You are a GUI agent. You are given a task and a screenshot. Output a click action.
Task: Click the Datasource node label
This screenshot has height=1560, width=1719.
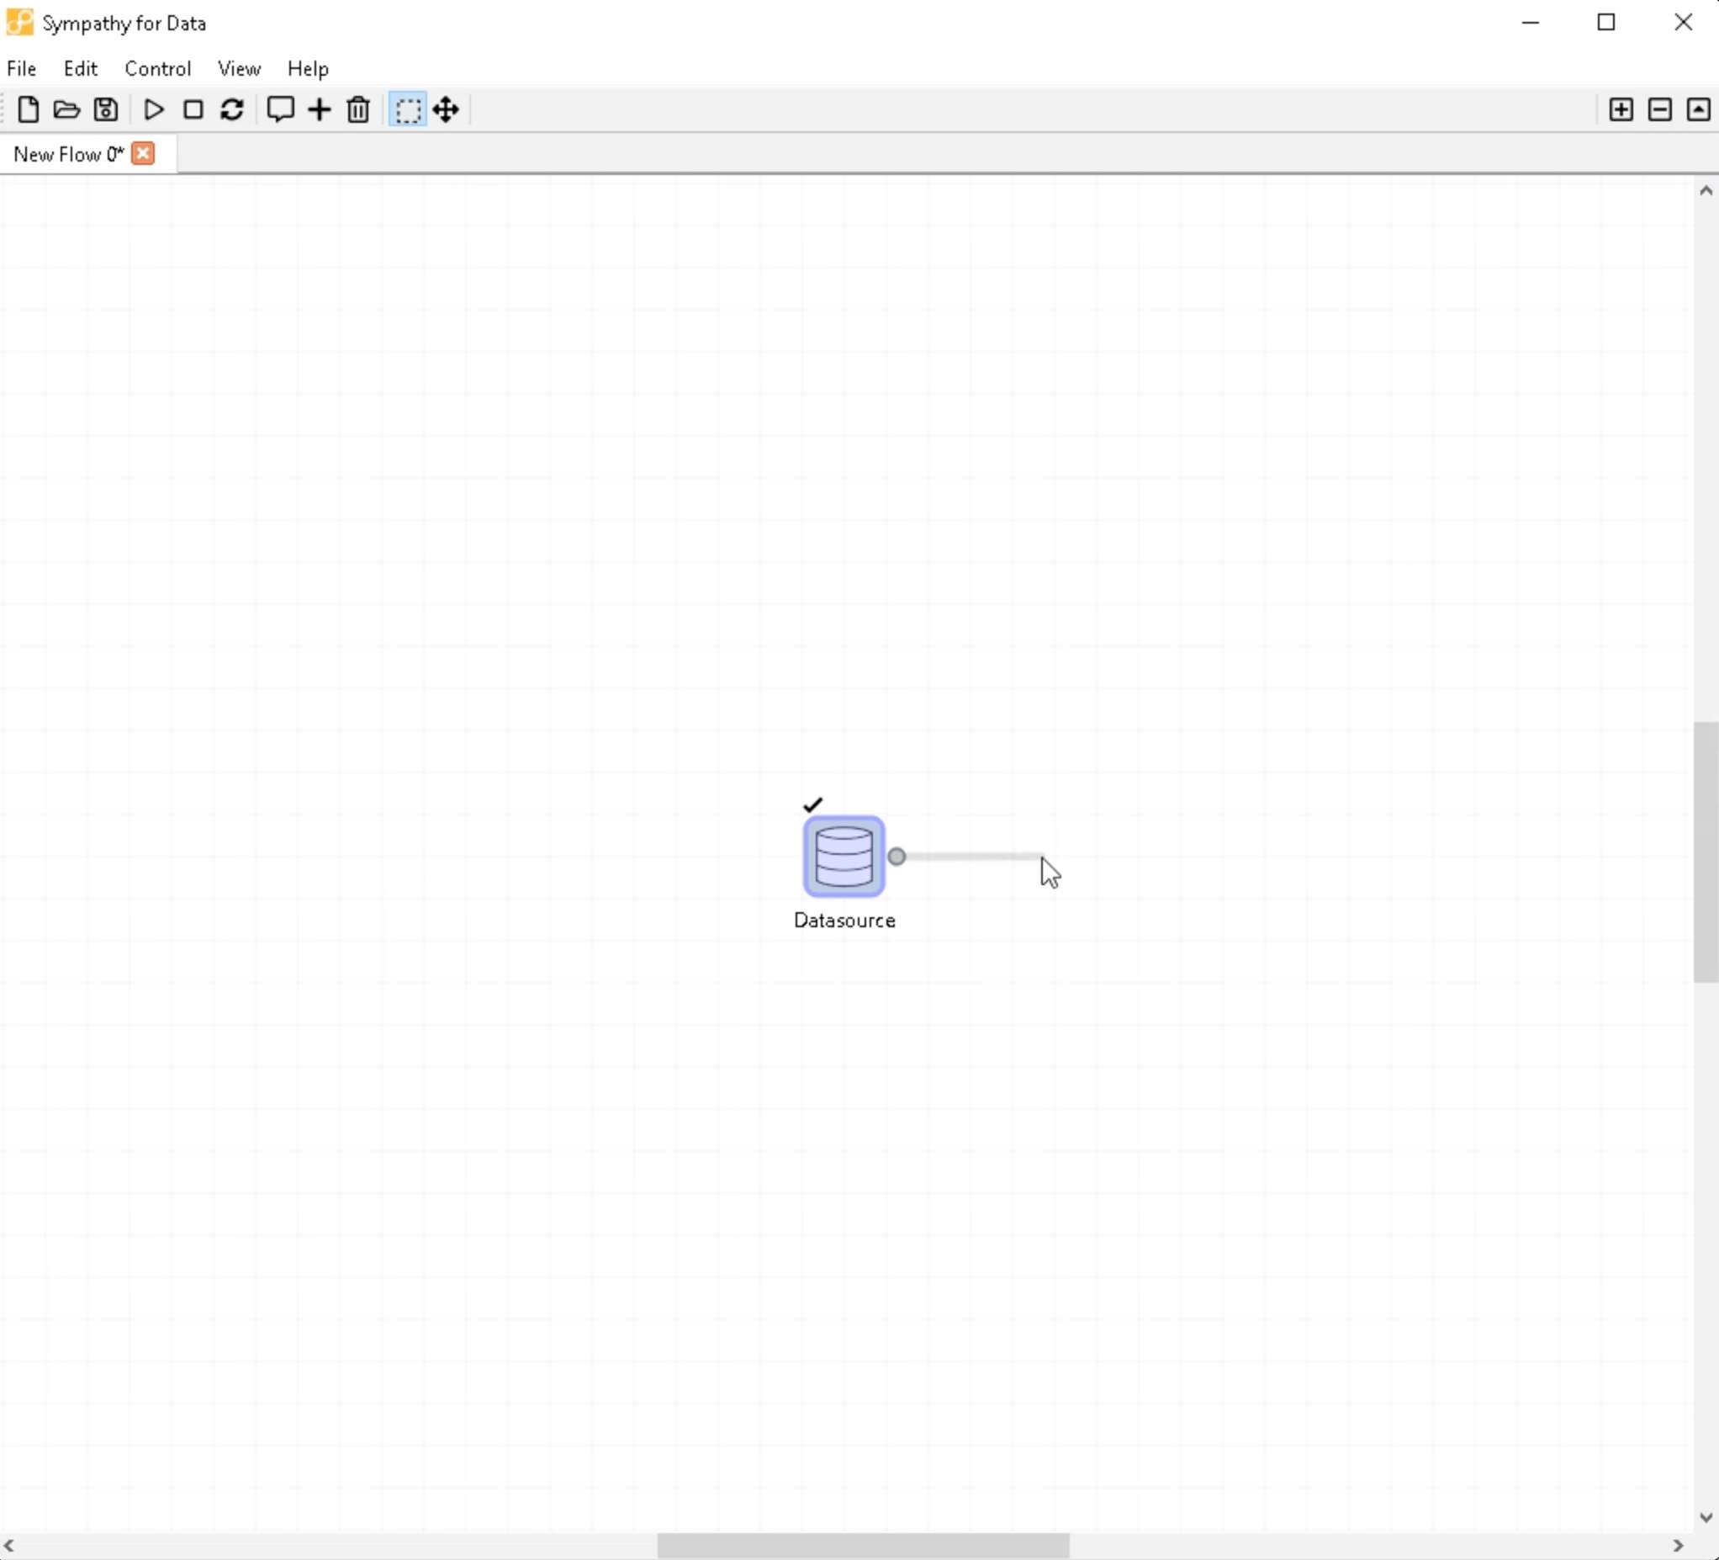pos(844,921)
